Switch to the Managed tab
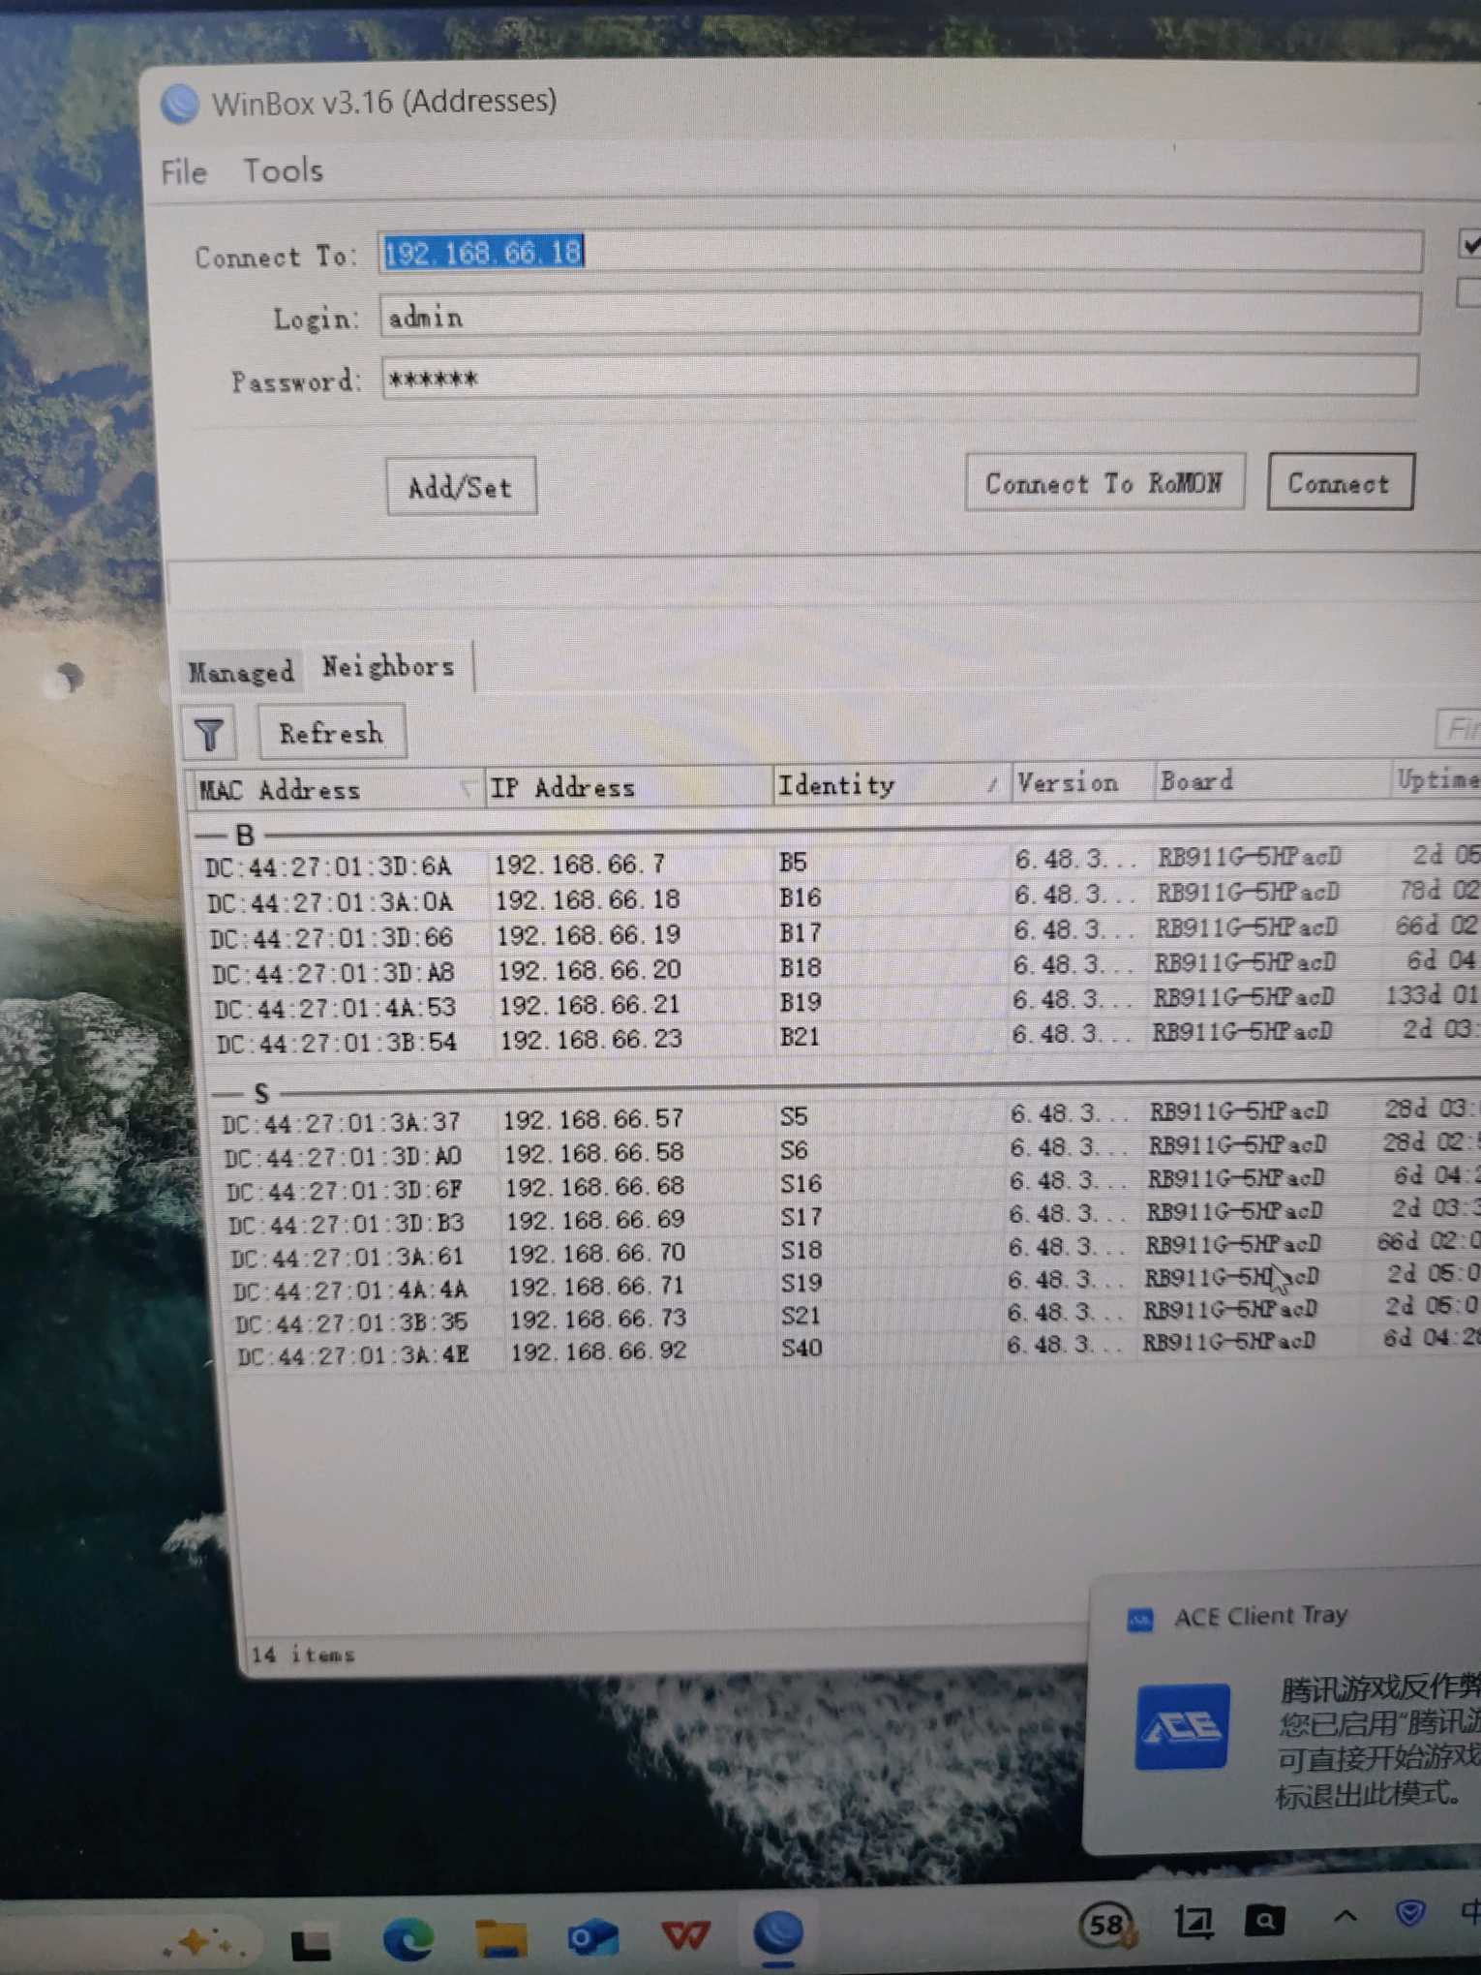Screen dimensions: 1481x1975 coord(241,671)
